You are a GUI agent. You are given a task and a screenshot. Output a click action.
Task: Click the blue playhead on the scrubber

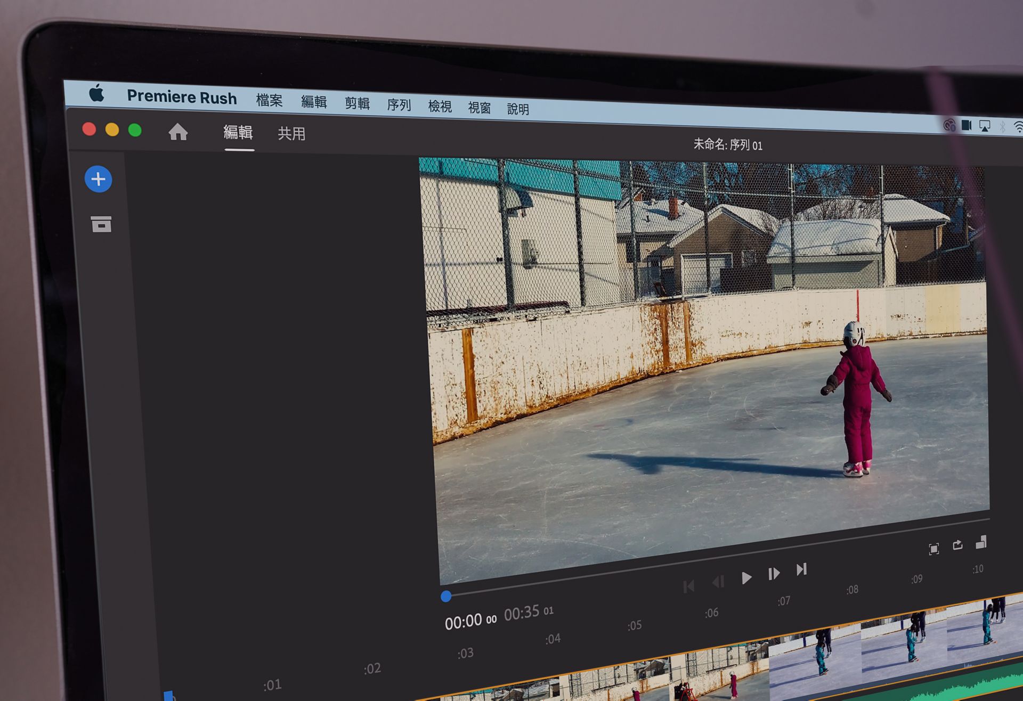(446, 597)
